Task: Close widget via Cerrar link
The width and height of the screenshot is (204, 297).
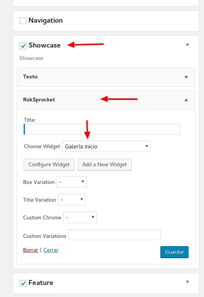Action: coord(51,250)
